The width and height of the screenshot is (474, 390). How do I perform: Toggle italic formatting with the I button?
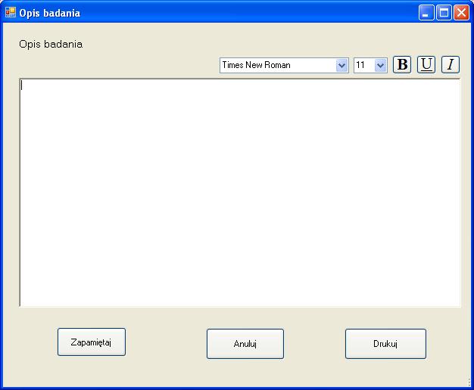(450, 64)
